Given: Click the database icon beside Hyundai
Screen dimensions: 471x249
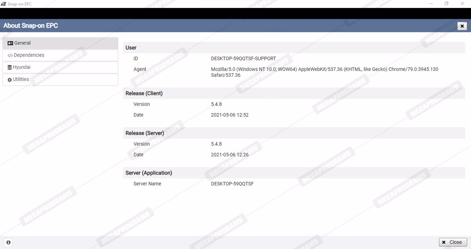Looking at the screenshot, I should coord(10,68).
